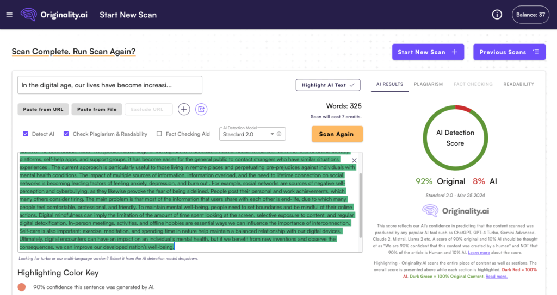Click 'Words: 325' count
This screenshot has width=557, height=295.
(x=344, y=106)
